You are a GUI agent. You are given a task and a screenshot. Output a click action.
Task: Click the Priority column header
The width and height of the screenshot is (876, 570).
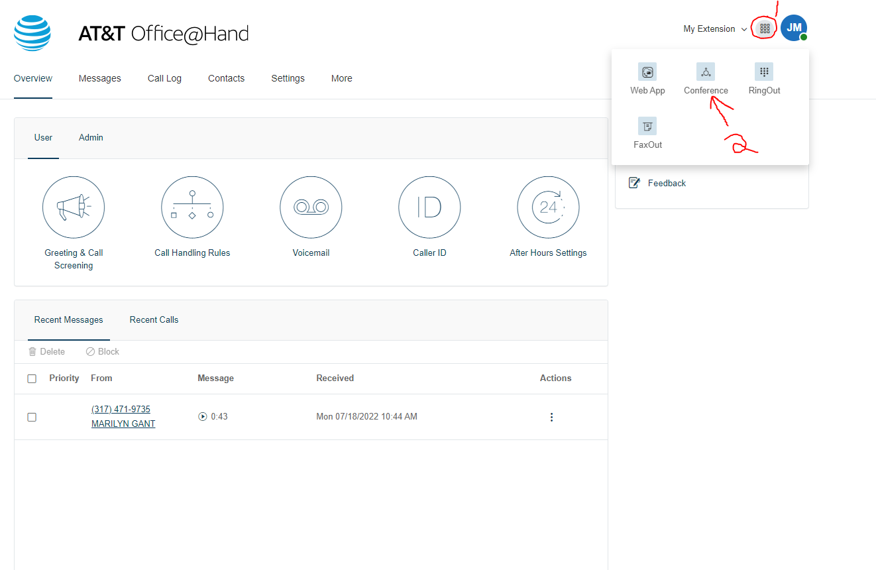[x=64, y=378]
